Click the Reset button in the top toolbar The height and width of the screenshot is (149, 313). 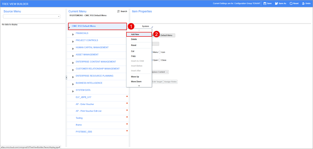point(294,4)
